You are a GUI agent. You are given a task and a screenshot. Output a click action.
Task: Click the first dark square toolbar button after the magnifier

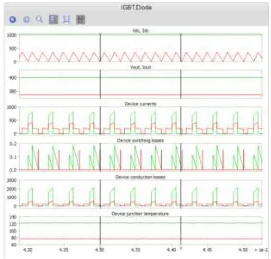[54, 19]
